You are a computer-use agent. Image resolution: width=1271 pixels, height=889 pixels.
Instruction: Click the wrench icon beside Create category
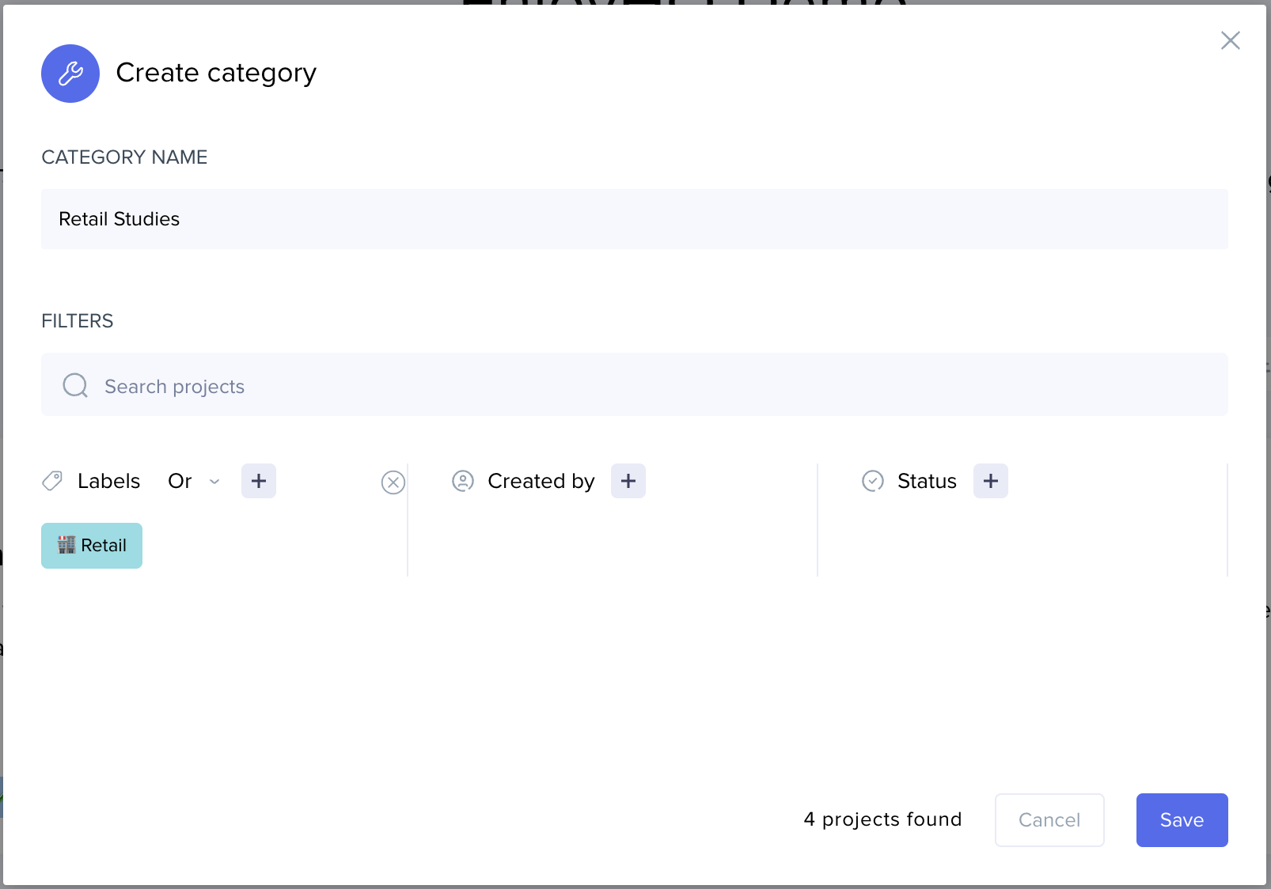tap(70, 74)
